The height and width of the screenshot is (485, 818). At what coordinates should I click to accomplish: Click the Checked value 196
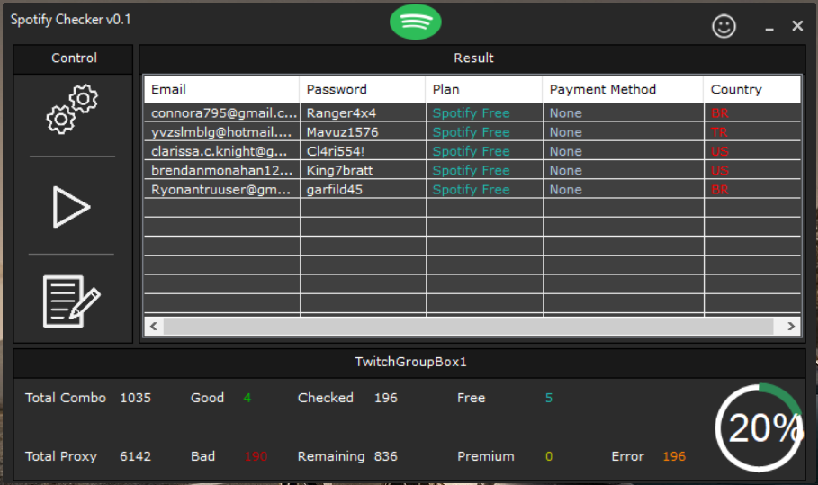[385, 398]
